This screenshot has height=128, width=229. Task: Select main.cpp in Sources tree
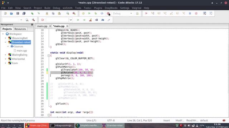22,50
